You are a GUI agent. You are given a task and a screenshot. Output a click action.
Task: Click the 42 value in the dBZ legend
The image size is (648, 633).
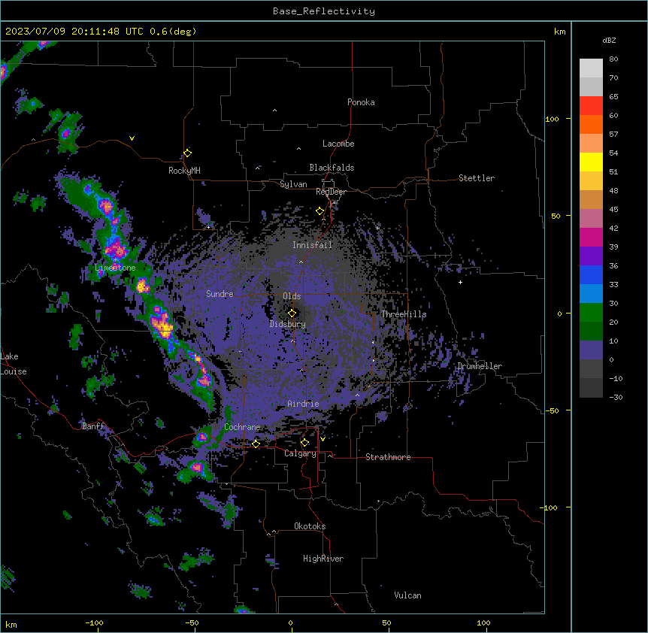point(613,228)
